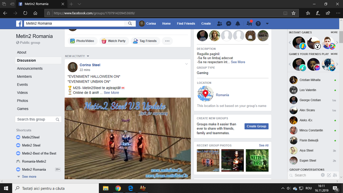This screenshot has width=343, height=193.
Task: Open the group Photos section
Action: point(23,101)
